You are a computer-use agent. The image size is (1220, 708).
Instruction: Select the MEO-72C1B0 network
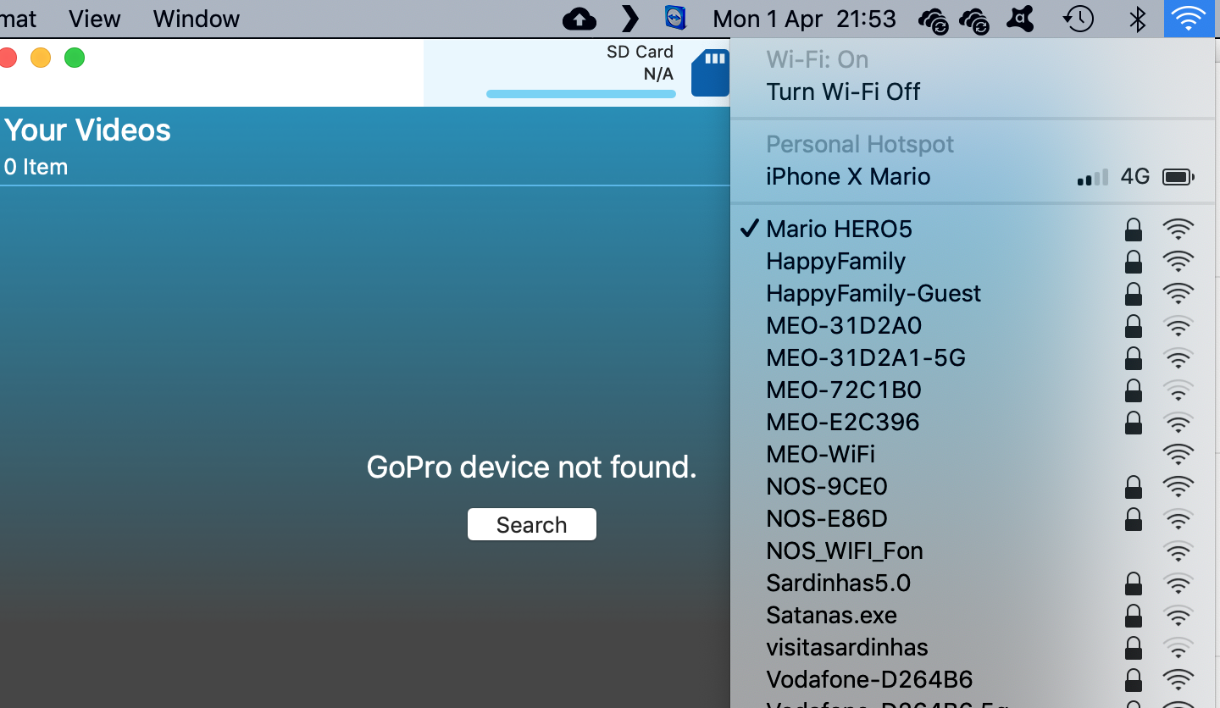coord(973,390)
